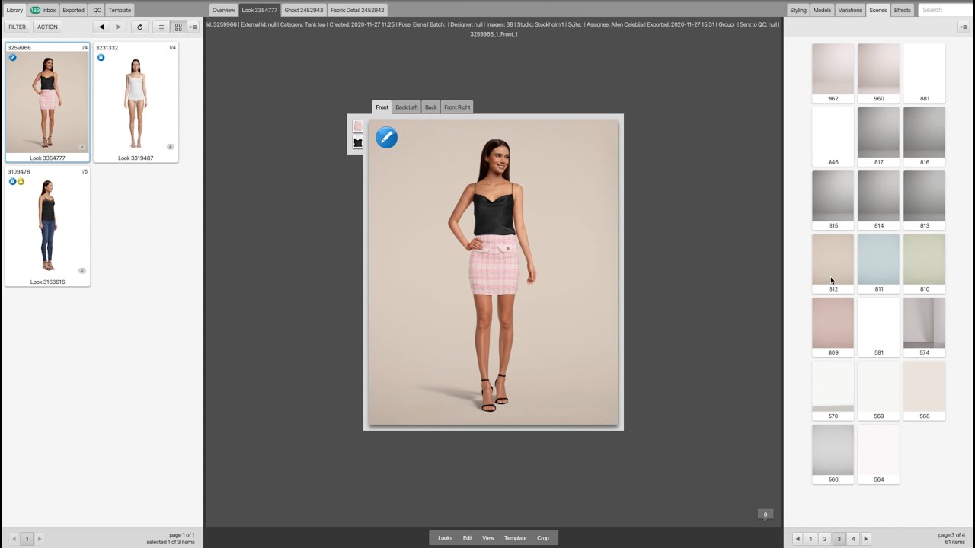975x548 pixels.
Task: Show the Front Right view of the look
Action: [x=457, y=107]
